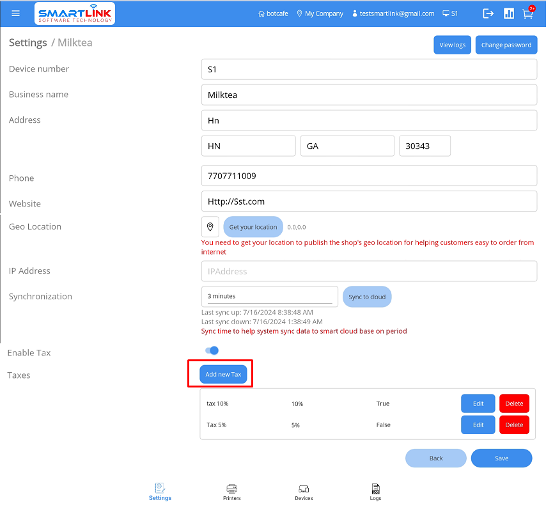Switch to the Printers tab

tap(232, 492)
